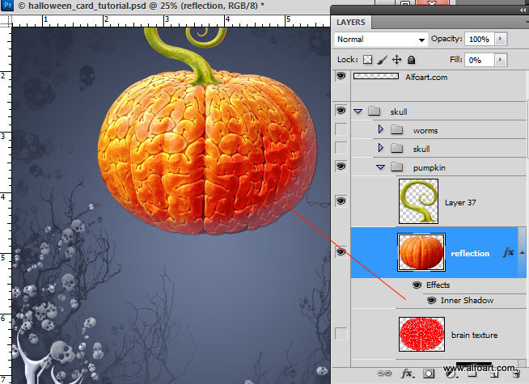
Task: Show the brain texture layer
Action: (x=341, y=334)
